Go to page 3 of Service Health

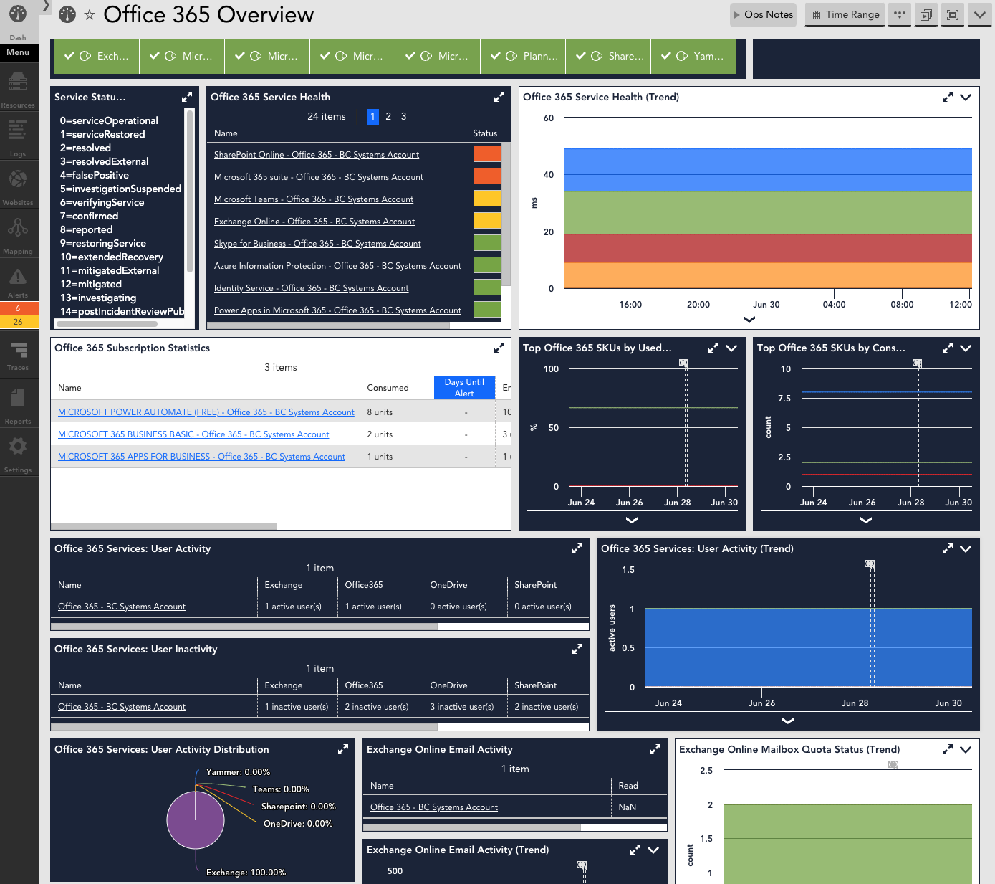pyautogui.click(x=404, y=116)
